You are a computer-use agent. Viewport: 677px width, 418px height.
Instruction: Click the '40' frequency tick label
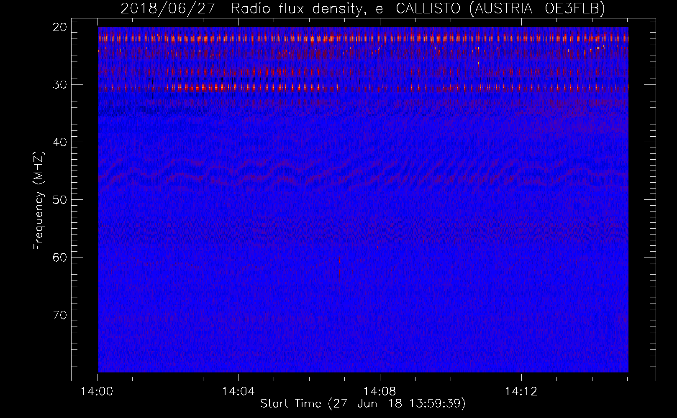pyautogui.click(x=60, y=142)
